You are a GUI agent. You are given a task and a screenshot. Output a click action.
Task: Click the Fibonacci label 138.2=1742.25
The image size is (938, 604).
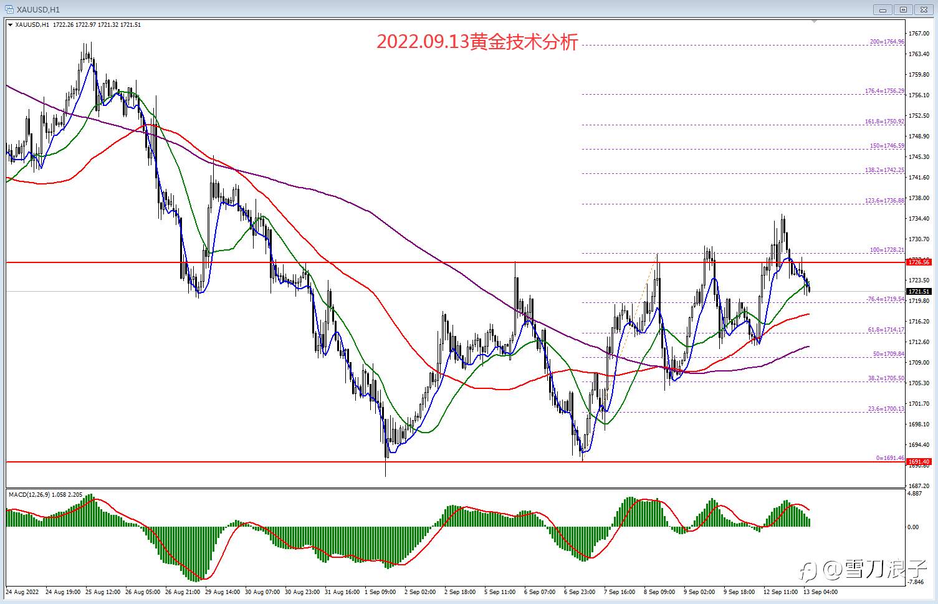(x=884, y=170)
